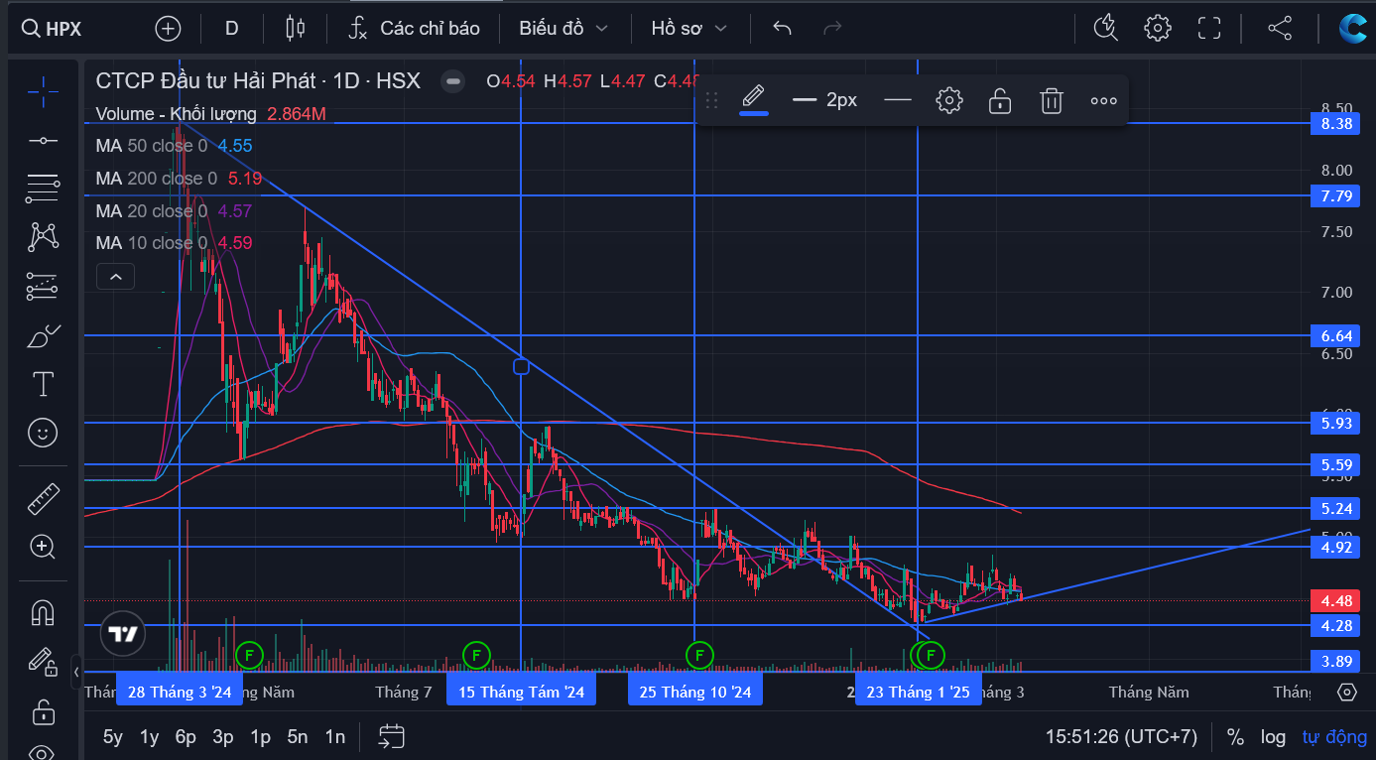The image size is (1376, 760).
Task: Expand the Hồ sơ dropdown
Action: click(x=688, y=29)
